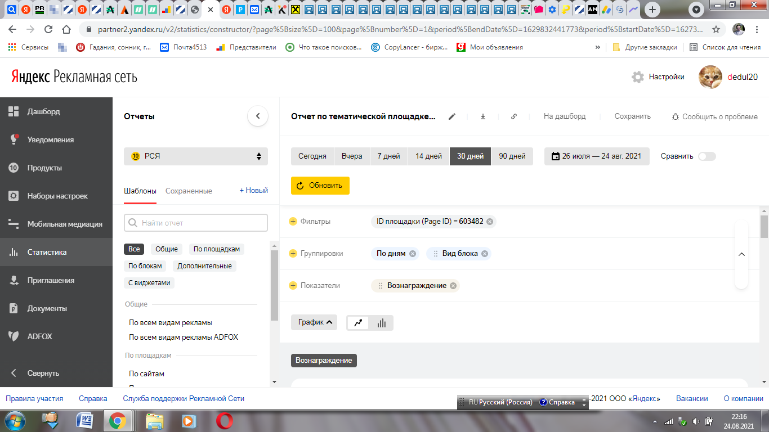Open the По сайтам report template
769x432 pixels.
coord(146,373)
